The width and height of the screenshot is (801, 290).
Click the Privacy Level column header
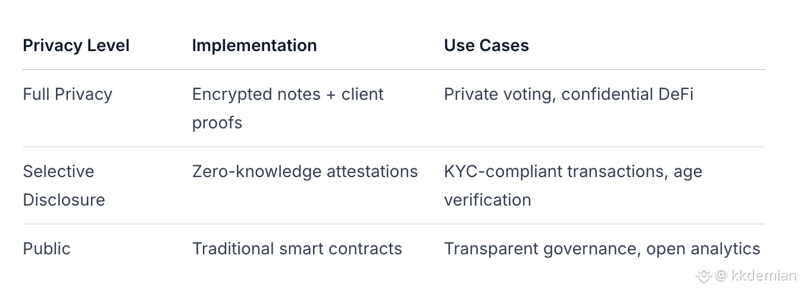[76, 46]
